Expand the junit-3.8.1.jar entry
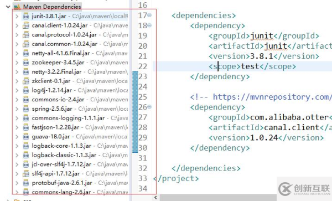332x201 pixels. (17, 16)
